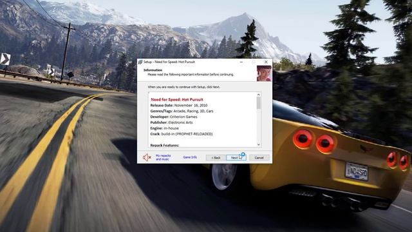
Task: Click the scroll-down arrow of the information box
Action: 259,144
